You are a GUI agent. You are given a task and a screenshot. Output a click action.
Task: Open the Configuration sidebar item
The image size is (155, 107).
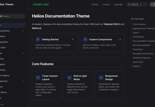(x=4, y=42)
